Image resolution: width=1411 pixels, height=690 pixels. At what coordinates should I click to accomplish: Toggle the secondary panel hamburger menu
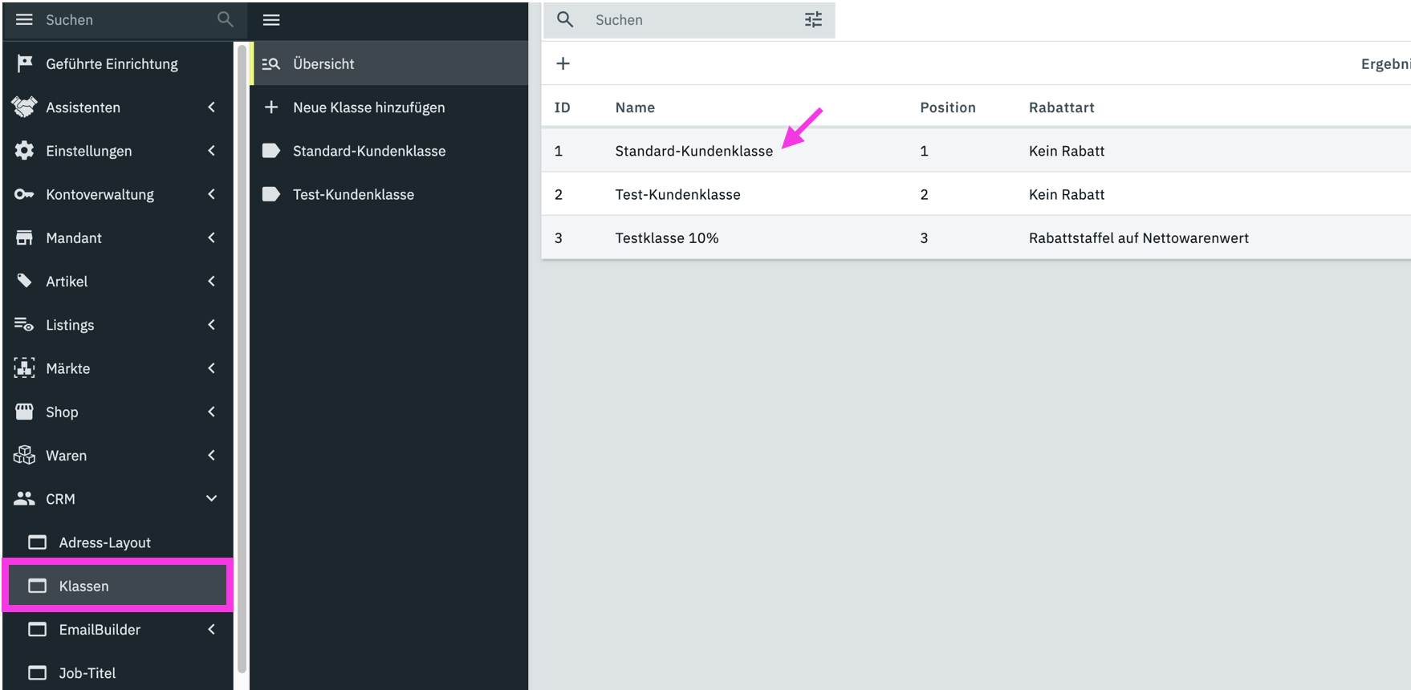pos(271,20)
